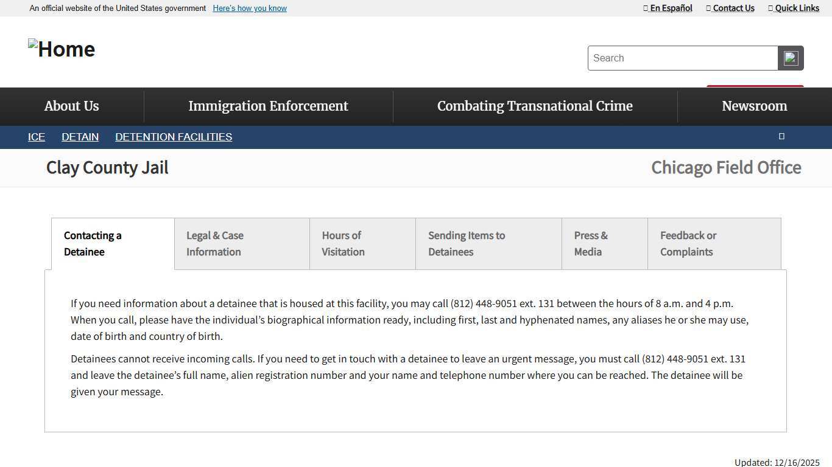This screenshot has height=467, width=832.
Task: Go to DETENTION FACILITIES breadcrumb link
Action: coord(174,137)
